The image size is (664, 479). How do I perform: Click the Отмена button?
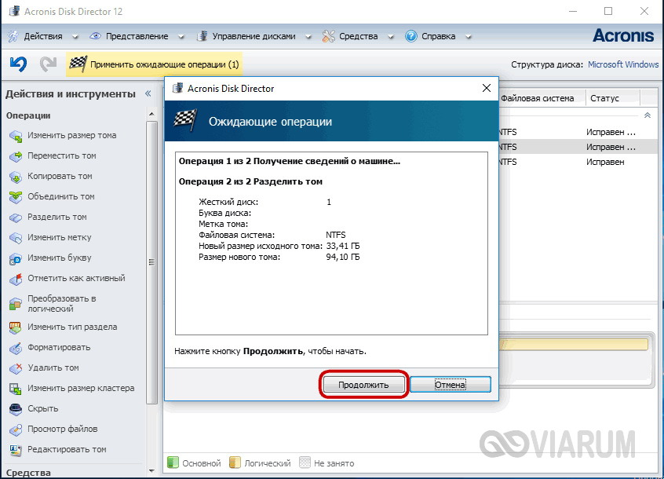click(x=451, y=385)
